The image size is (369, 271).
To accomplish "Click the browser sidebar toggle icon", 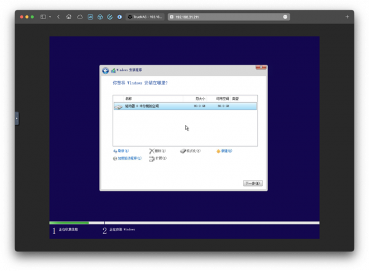I will (43, 17).
